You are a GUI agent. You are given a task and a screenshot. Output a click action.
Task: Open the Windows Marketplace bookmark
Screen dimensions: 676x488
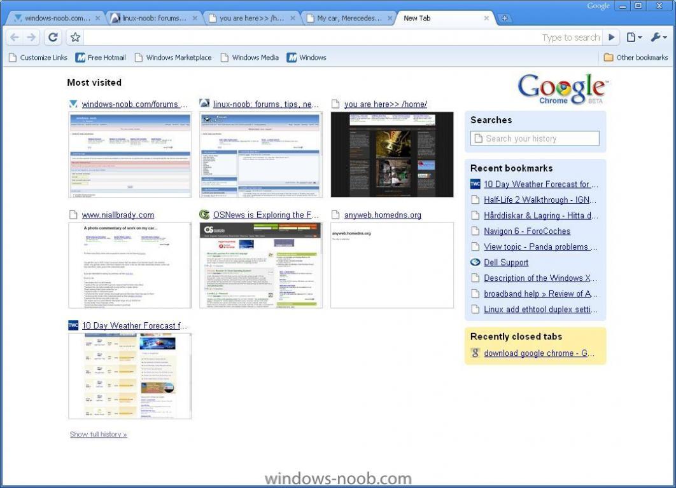173,57
